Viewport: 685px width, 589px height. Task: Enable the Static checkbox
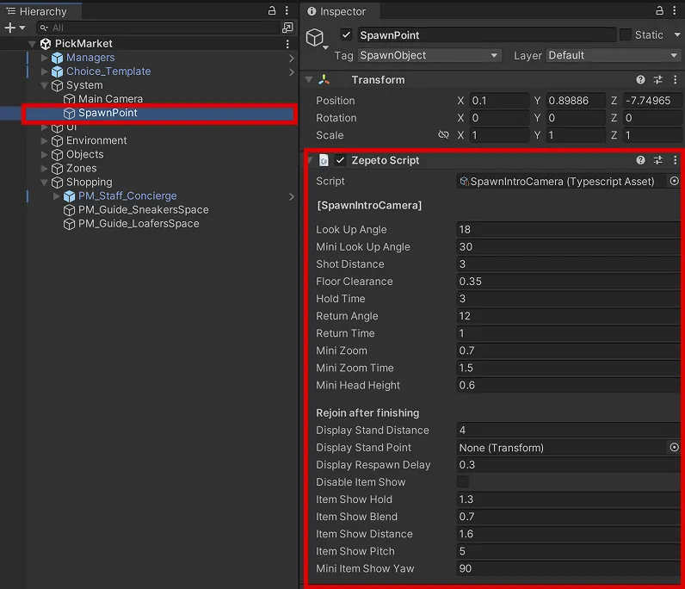point(626,34)
